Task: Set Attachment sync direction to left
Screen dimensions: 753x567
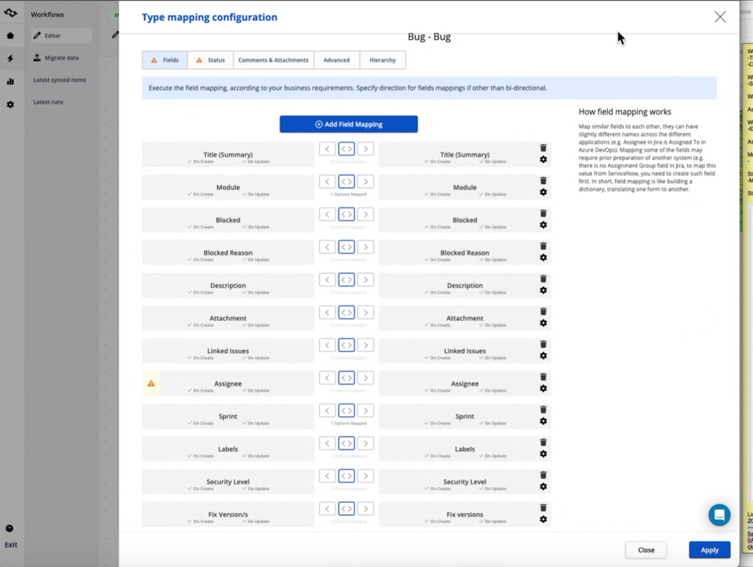Action: (327, 312)
